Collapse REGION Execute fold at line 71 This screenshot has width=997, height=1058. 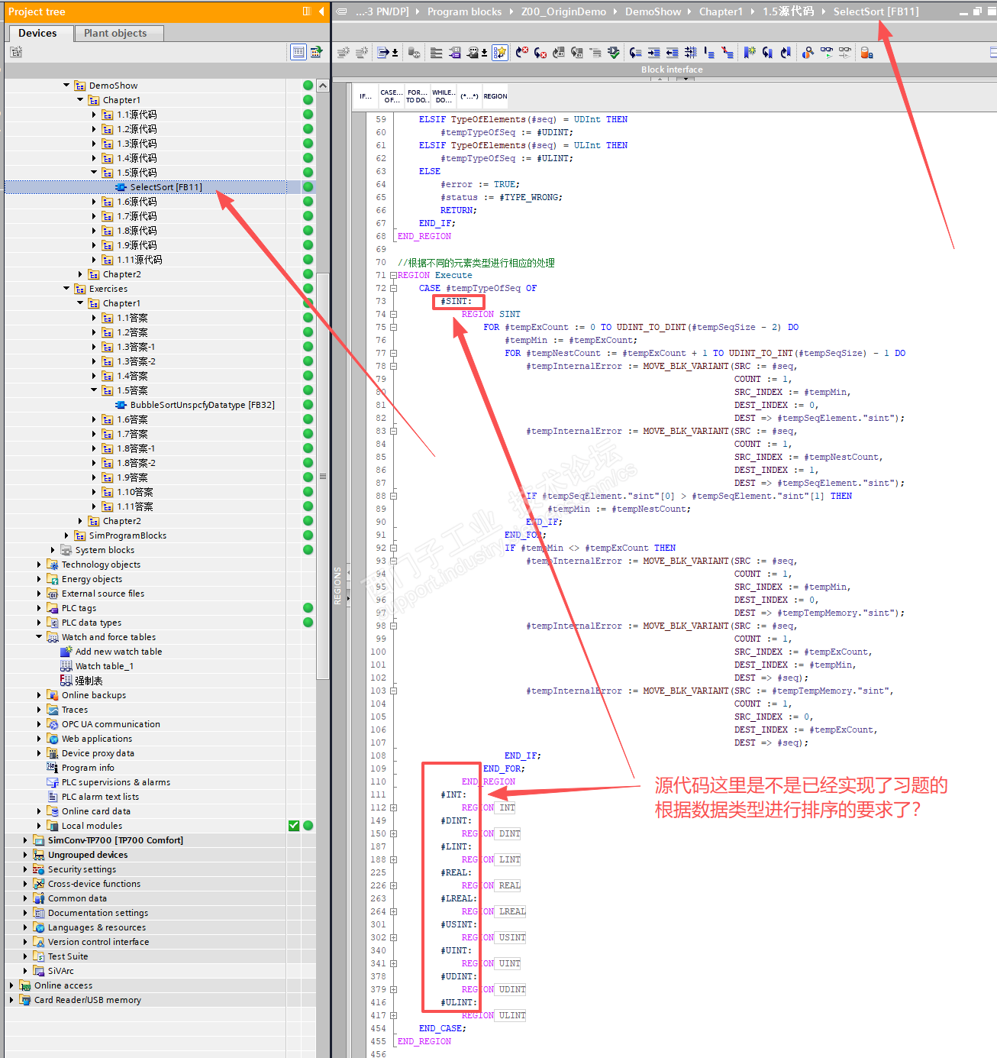(x=393, y=275)
